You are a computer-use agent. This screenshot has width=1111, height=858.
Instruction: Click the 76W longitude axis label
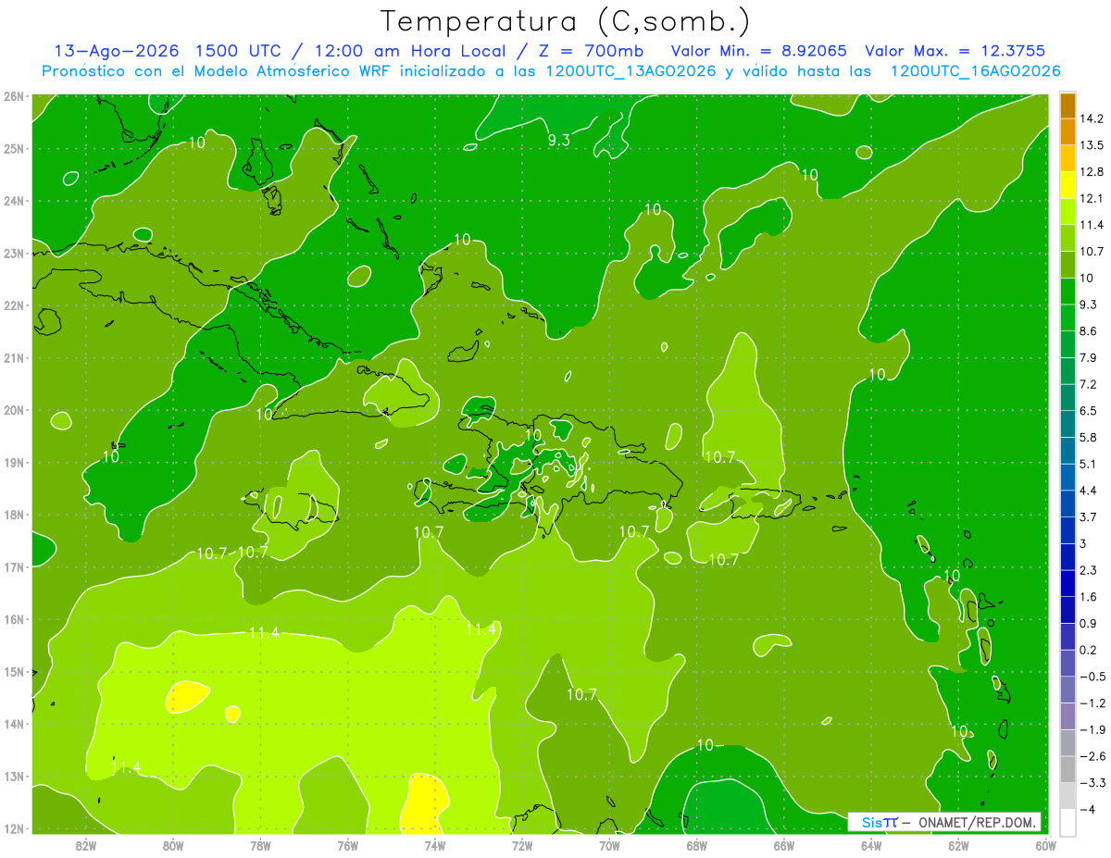pos(347,845)
